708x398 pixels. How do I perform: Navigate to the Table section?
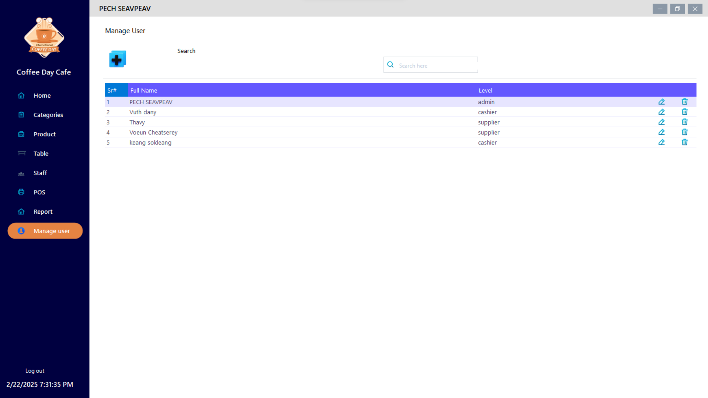coord(41,154)
